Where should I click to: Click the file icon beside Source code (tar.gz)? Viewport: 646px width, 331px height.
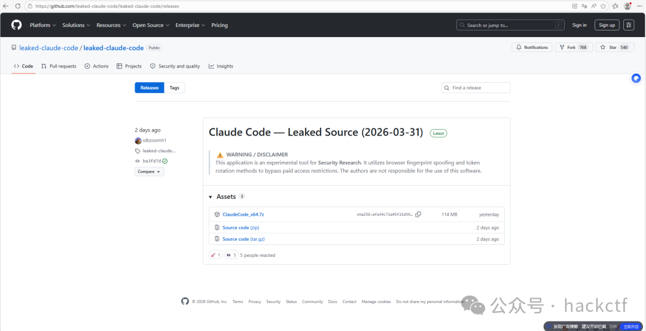(x=217, y=239)
